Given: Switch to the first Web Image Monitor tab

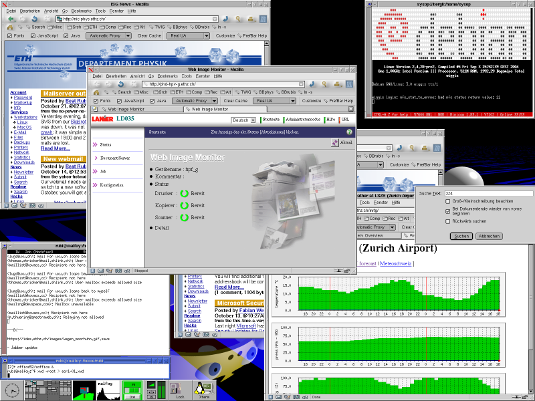Looking at the screenshot, I should point(139,109).
